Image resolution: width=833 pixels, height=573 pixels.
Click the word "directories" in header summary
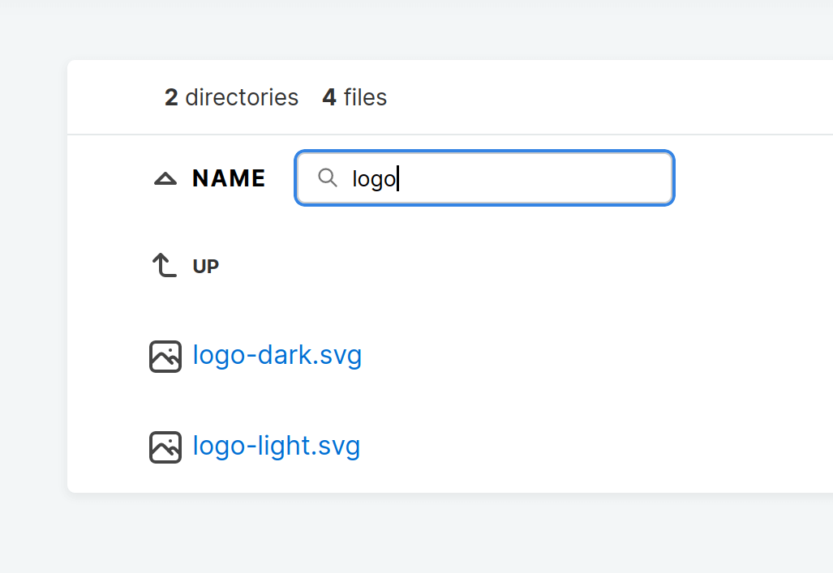click(x=242, y=97)
